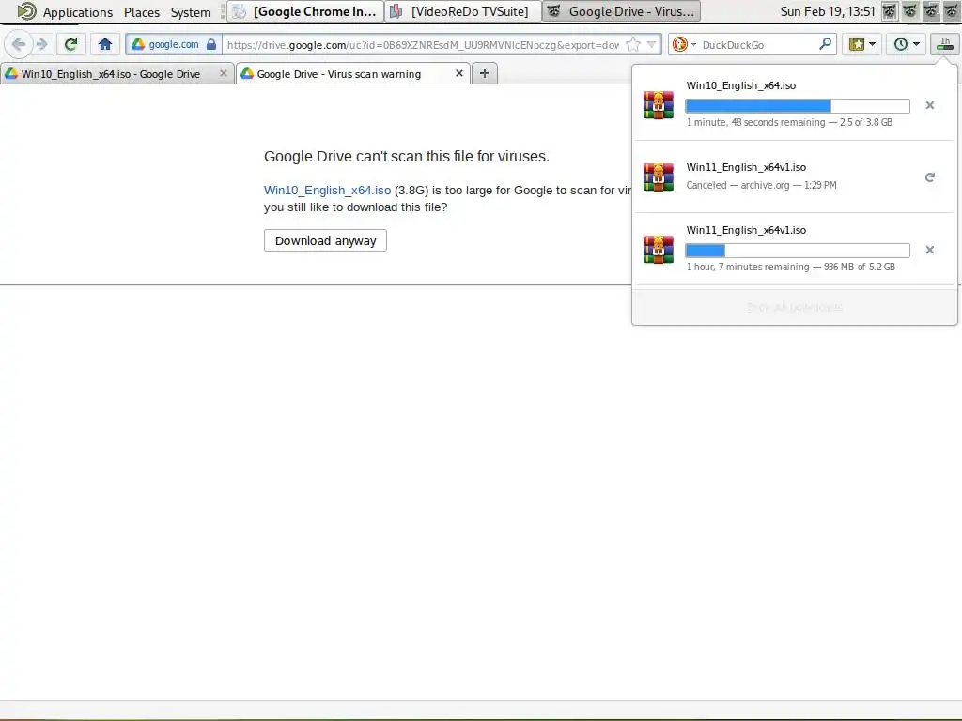The height and width of the screenshot is (721, 962).
Task: Click the 'Google Drive can't scan this file' heading
Action: (x=407, y=157)
